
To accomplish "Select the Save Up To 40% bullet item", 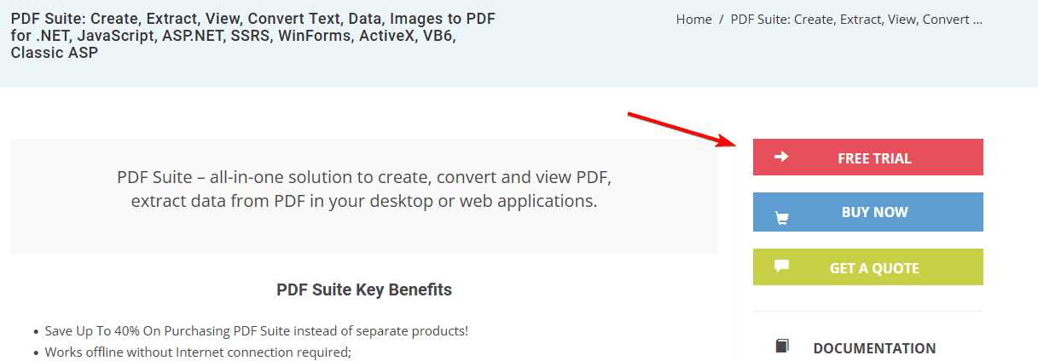I will [256, 331].
